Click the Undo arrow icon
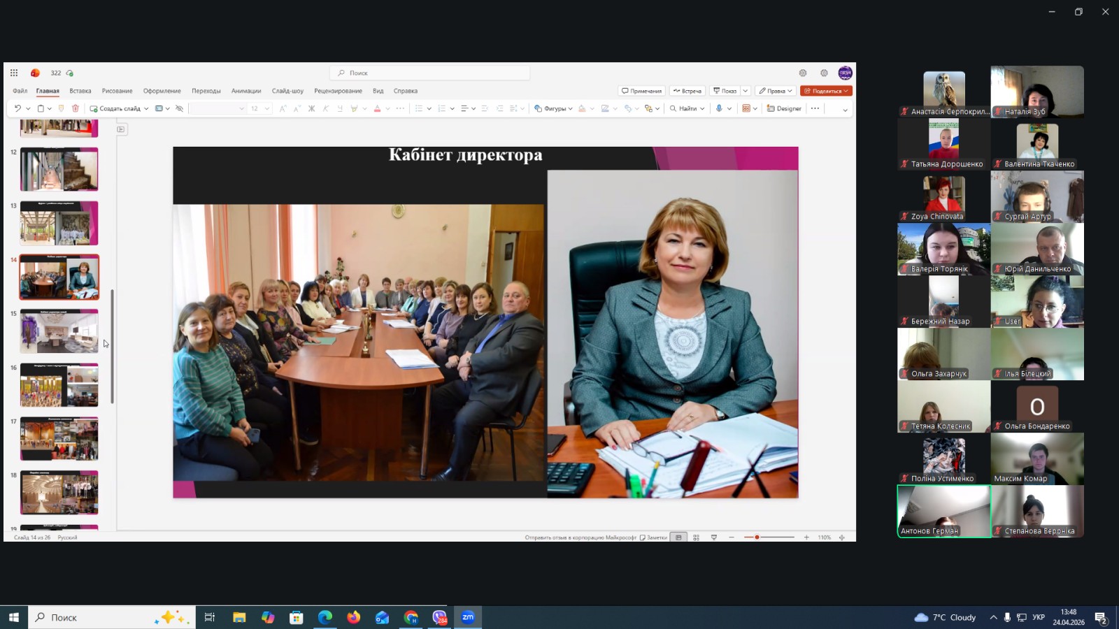This screenshot has width=1119, height=629. [17, 108]
